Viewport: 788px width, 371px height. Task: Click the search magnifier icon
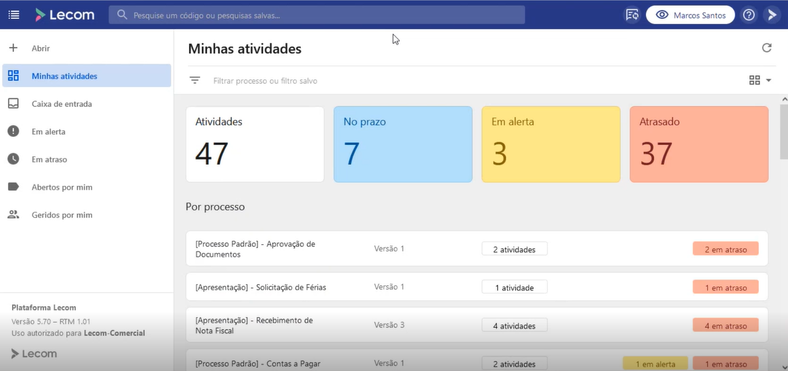click(x=122, y=15)
